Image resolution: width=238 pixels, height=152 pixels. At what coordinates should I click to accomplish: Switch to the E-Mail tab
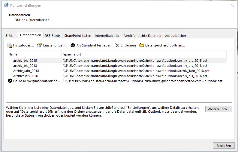point(10,36)
